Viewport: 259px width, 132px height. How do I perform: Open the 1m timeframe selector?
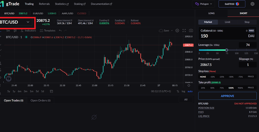(x=8, y=31)
